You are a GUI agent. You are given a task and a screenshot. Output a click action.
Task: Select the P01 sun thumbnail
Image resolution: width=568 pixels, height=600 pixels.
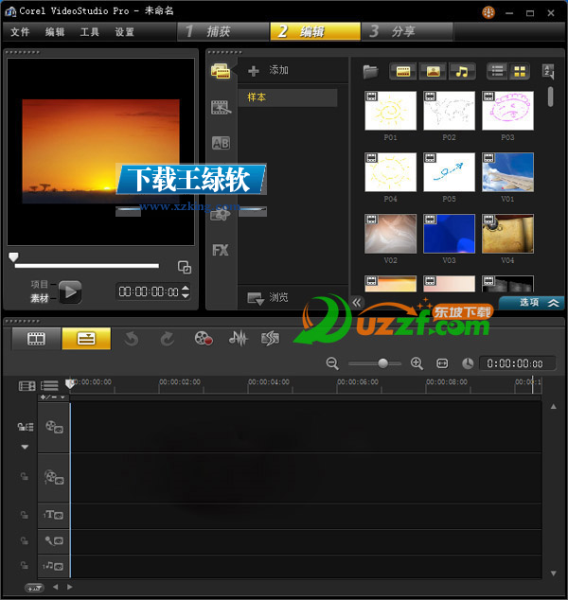click(x=390, y=111)
